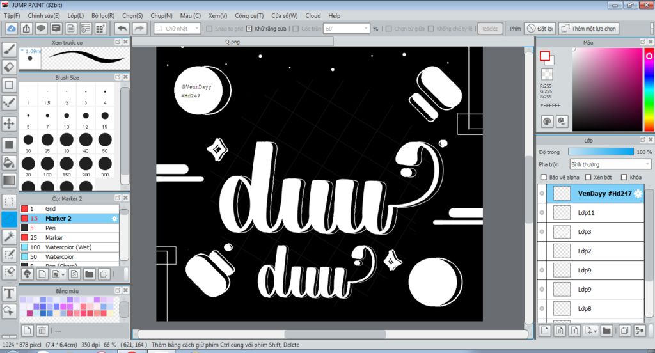The width and height of the screenshot is (655, 353).
Task: Select the Gradient tool
Action: [9, 180]
